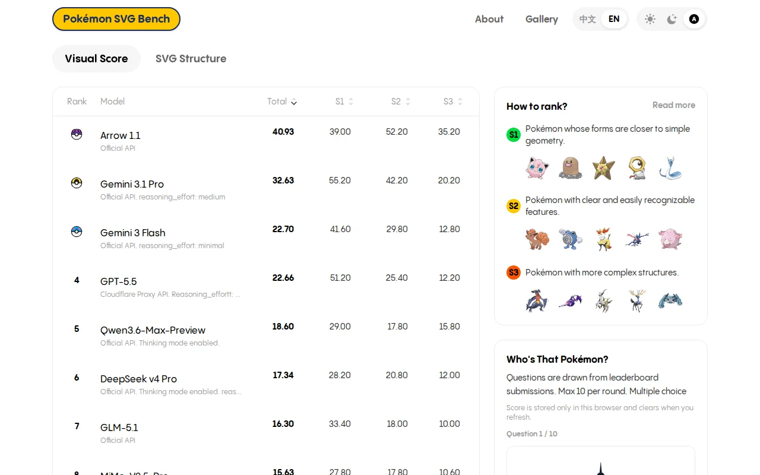
Task: Click Arrow 1.1 S2 score 52.20
Action: pyautogui.click(x=397, y=132)
